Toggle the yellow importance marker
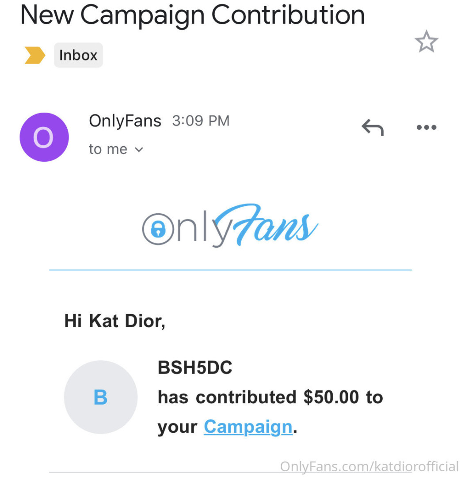461x477 pixels. (x=34, y=55)
